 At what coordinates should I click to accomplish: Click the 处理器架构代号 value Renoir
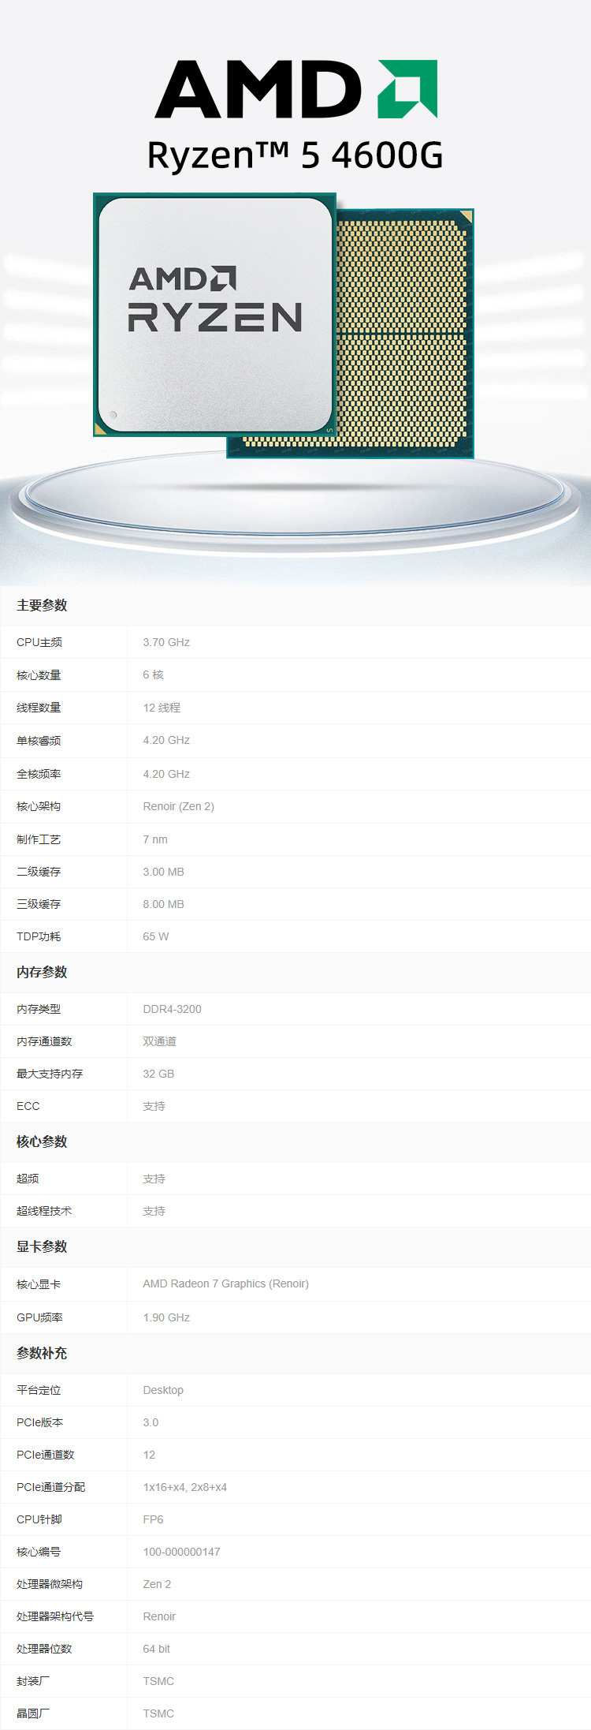coord(159,1616)
